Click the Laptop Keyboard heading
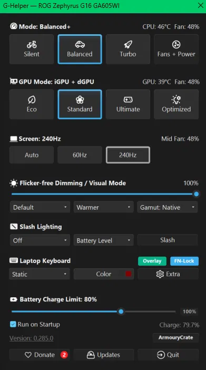This screenshot has height=370, width=206. pyautogui.click(x=45, y=261)
